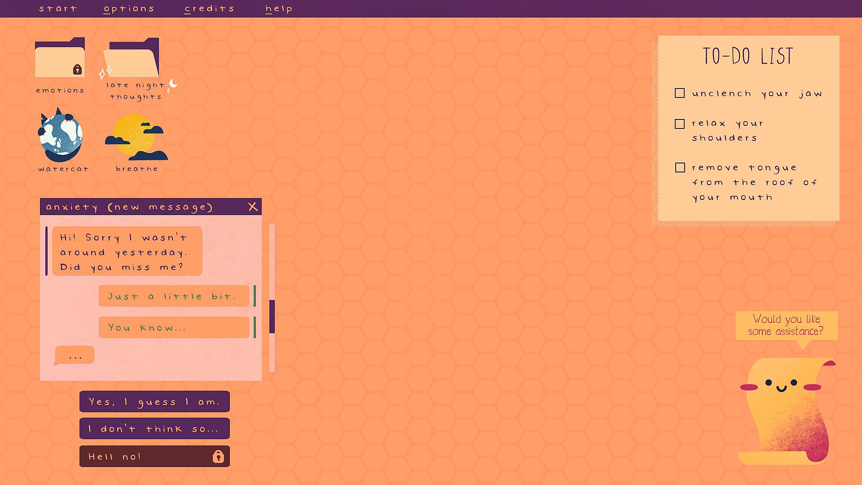The width and height of the screenshot is (862, 485).
Task: Check the unclench your jaw box
Action: pyautogui.click(x=680, y=93)
